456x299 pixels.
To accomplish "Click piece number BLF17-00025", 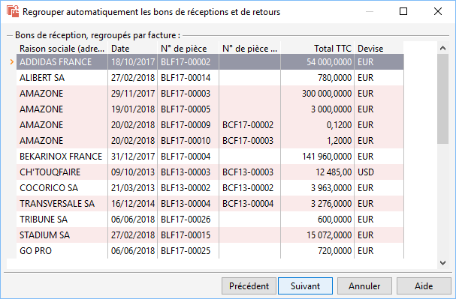I will click(x=186, y=250).
